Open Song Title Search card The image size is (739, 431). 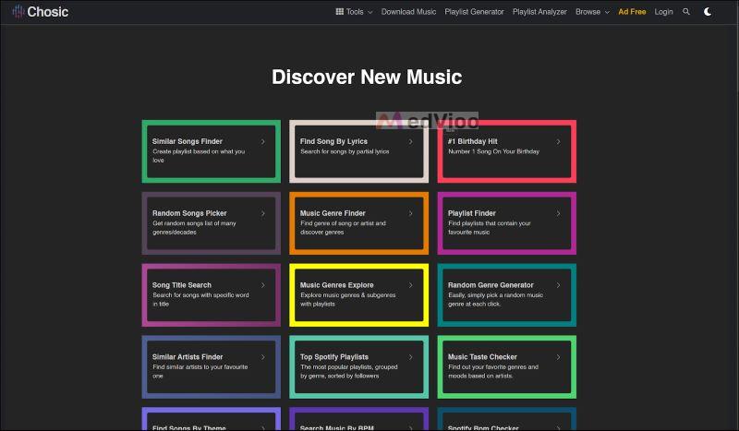(x=212, y=294)
